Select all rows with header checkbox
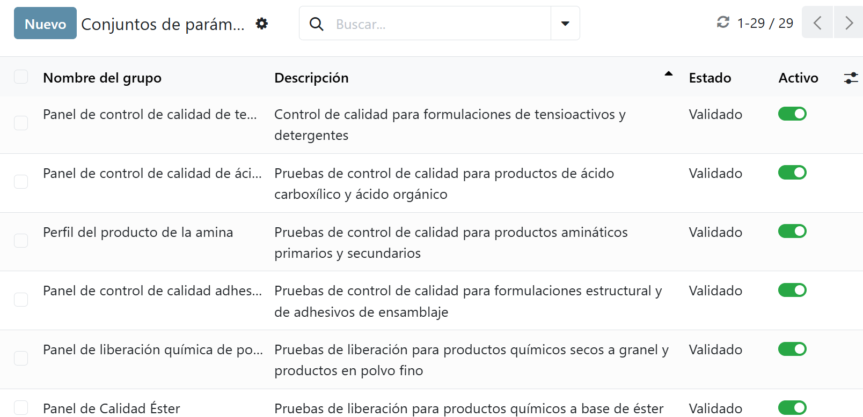This screenshot has height=417, width=863. 21,77
